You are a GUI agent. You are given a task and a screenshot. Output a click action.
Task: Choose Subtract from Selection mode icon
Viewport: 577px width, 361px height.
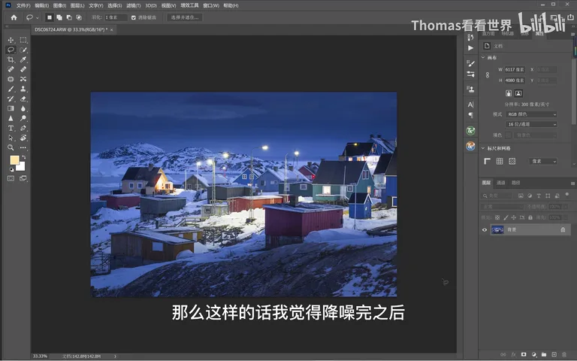pyautogui.click(x=69, y=17)
